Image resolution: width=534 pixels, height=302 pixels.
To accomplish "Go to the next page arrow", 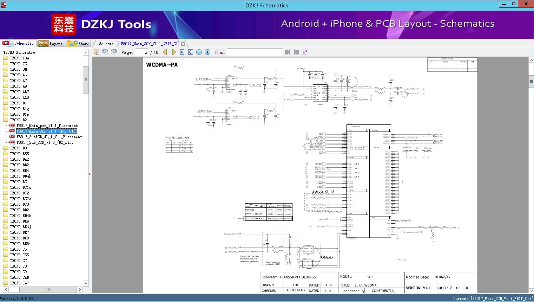I will click(174, 52).
